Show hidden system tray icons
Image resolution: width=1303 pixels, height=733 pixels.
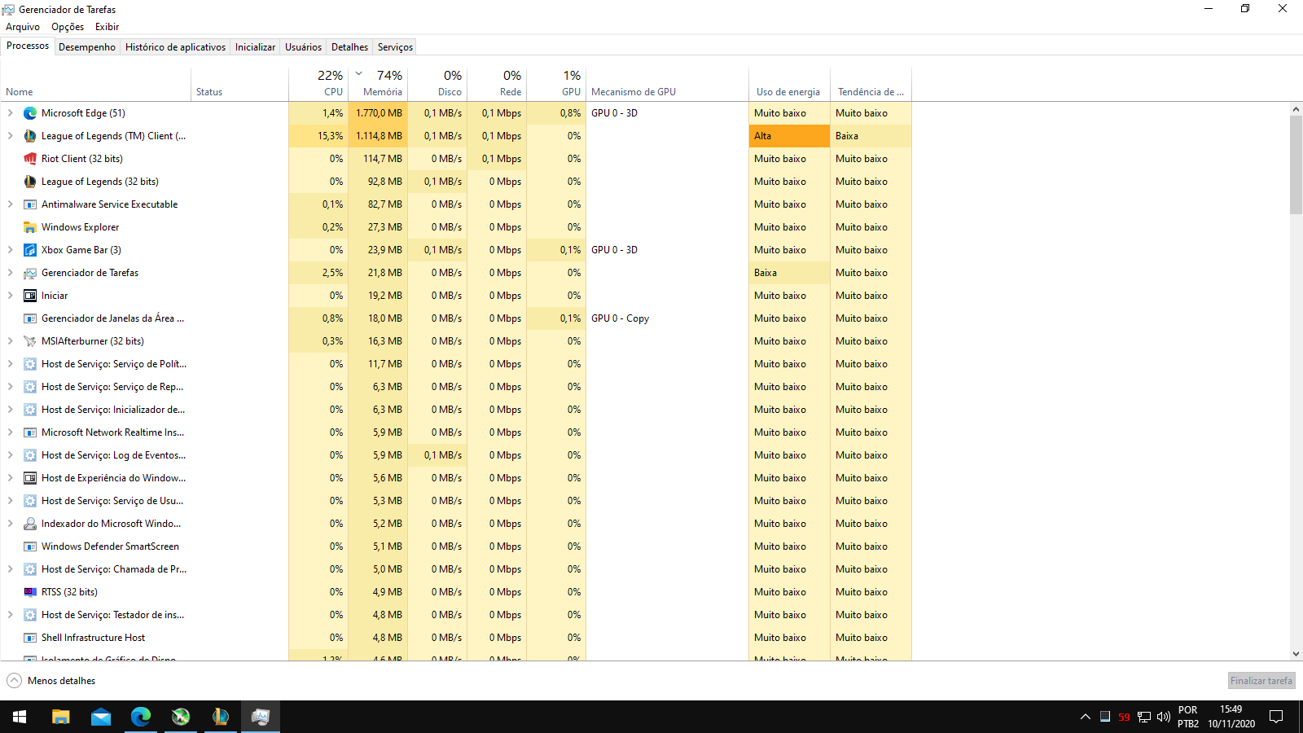[x=1085, y=717]
